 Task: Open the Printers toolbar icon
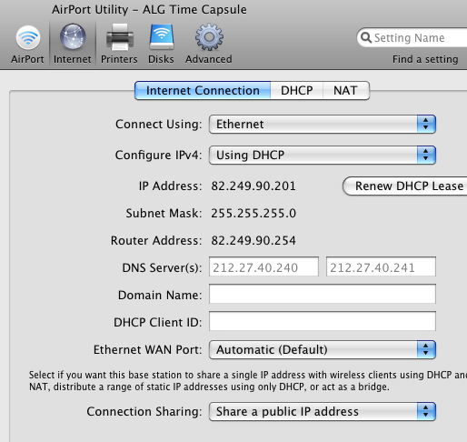(x=119, y=37)
